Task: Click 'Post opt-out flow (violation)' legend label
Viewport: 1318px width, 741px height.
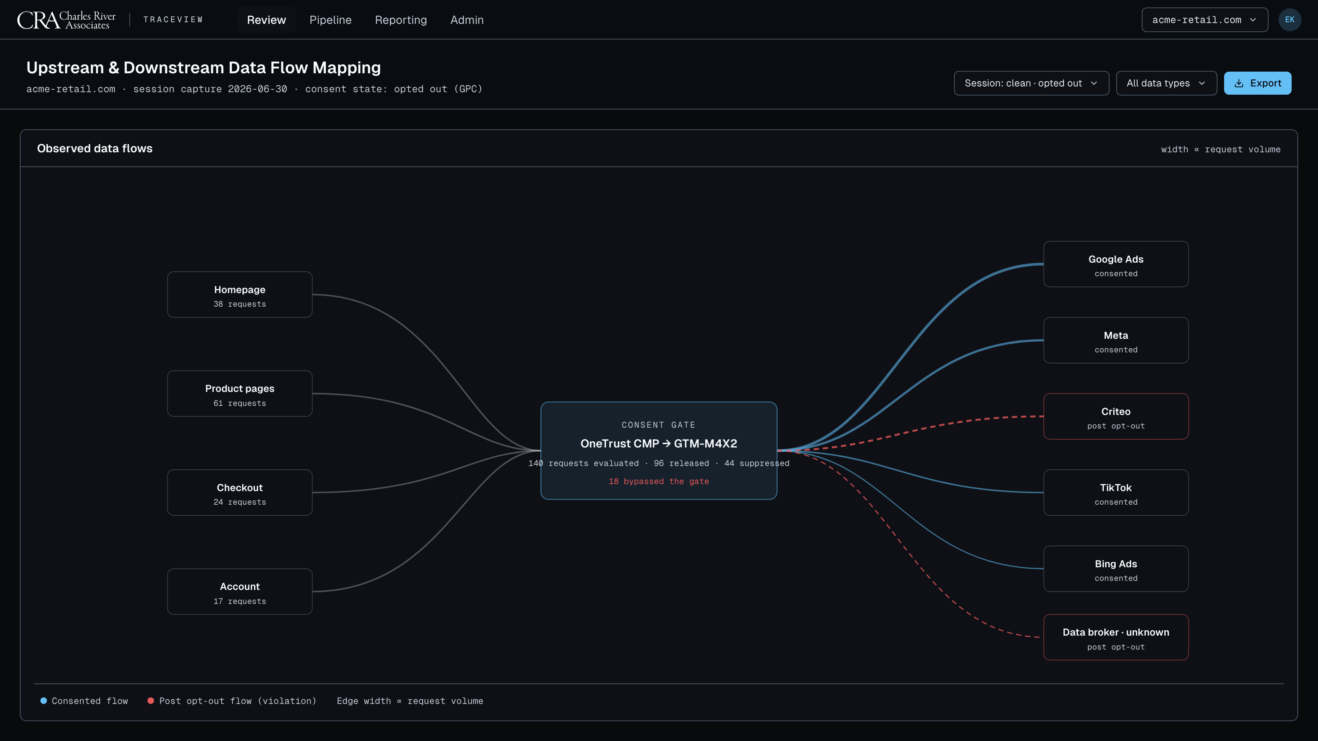Action: coord(237,701)
